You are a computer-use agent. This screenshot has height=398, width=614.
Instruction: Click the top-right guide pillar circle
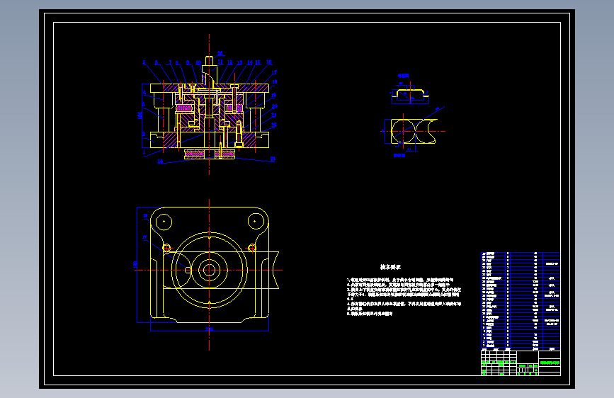256,222
